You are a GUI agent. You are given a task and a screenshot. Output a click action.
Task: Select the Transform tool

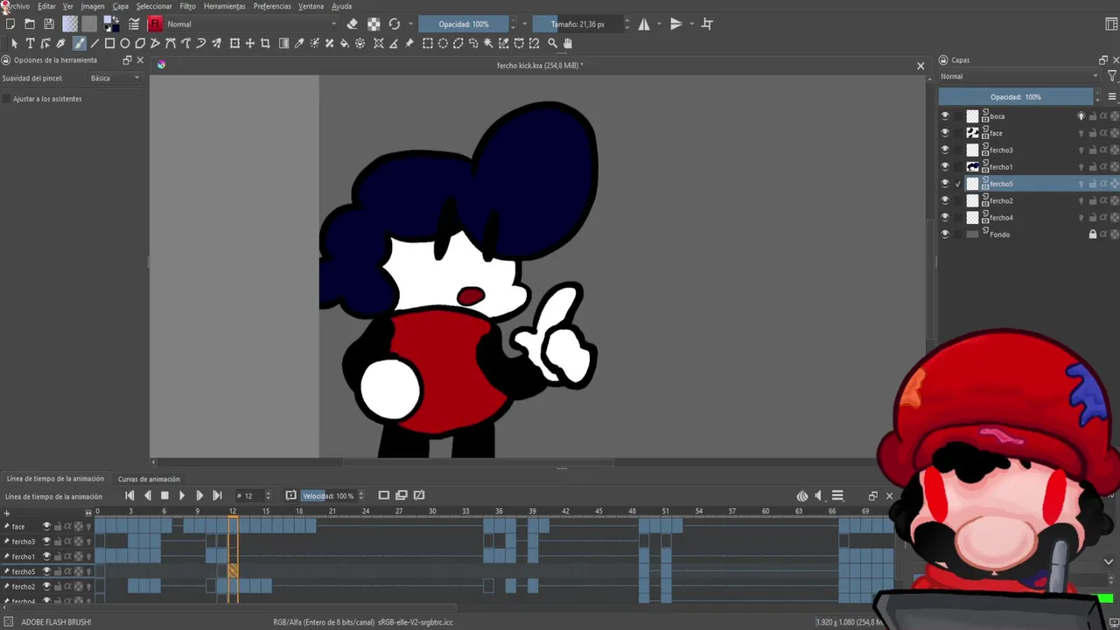pyautogui.click(x=234, y=43)
